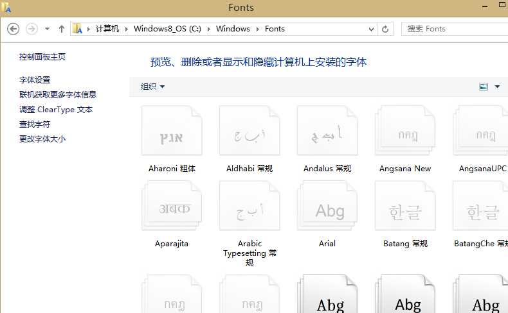This screenshot has width=508, height=313.
Task: Select the Aldhabi 常规 font icon
Action: coord(249,130)
